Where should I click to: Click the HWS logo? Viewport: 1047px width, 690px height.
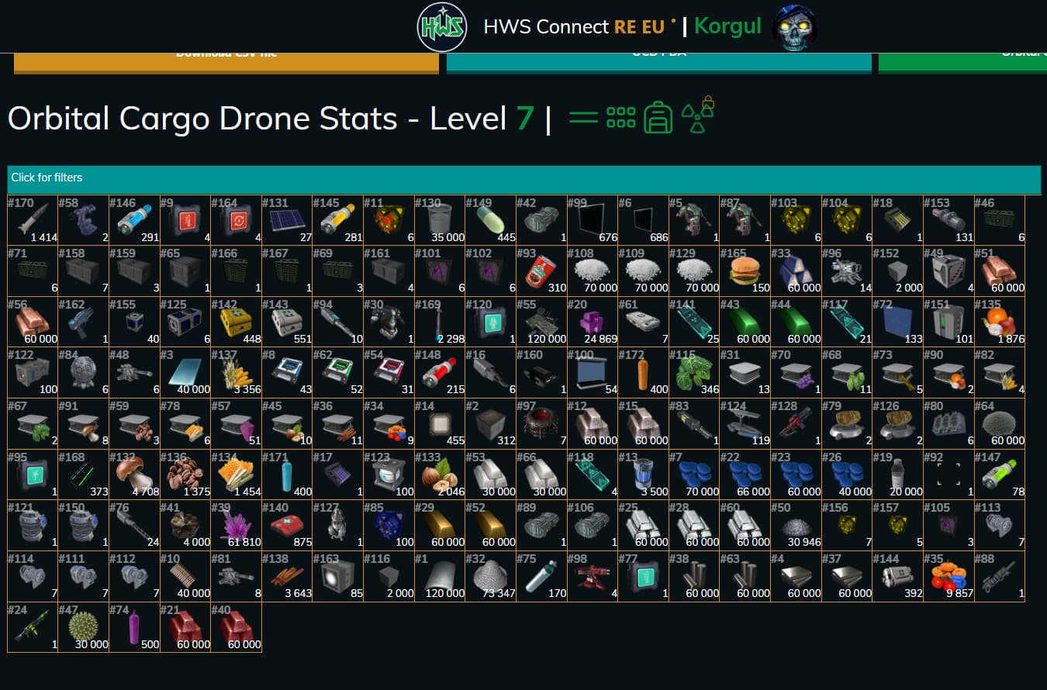[x=442, y=27]
